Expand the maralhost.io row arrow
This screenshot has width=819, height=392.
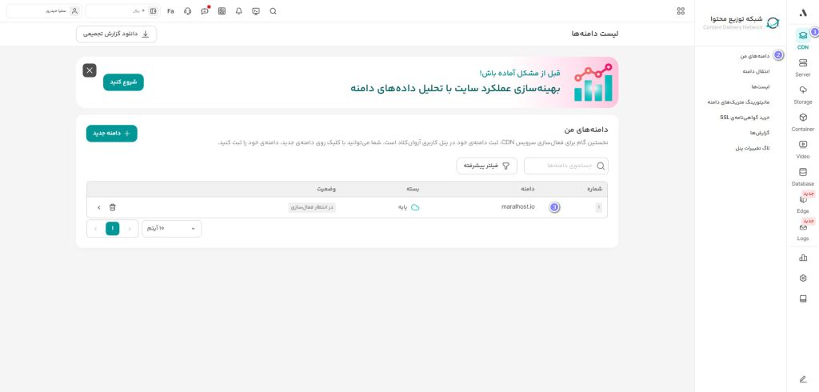[98, 207]
